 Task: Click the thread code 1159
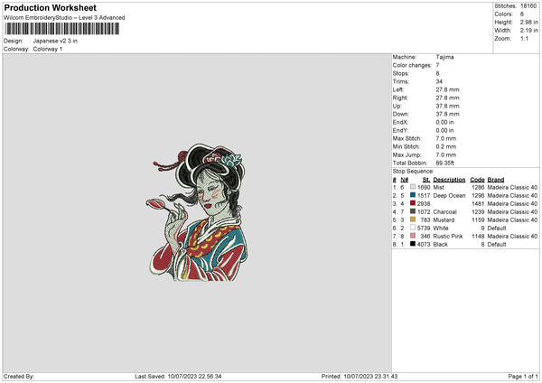tap(478, 220)
